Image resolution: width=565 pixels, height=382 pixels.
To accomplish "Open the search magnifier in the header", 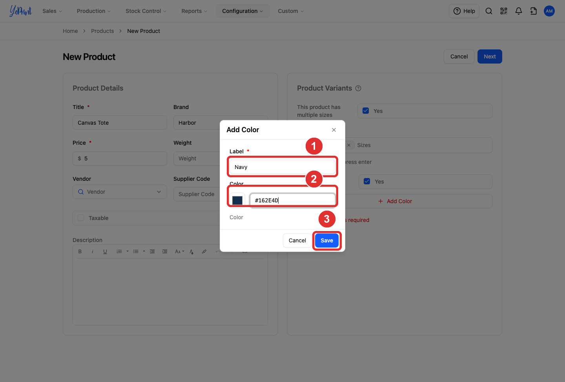I will click(489, 11).
